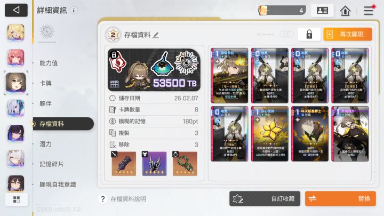Select the pink-haired character portrait
This screenshot has width=384, height=216.
(x=16, y=58)
